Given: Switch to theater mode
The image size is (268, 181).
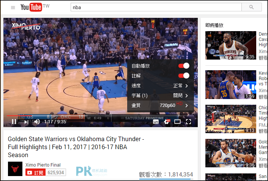Looking at the screenshot, I should 177,122.
